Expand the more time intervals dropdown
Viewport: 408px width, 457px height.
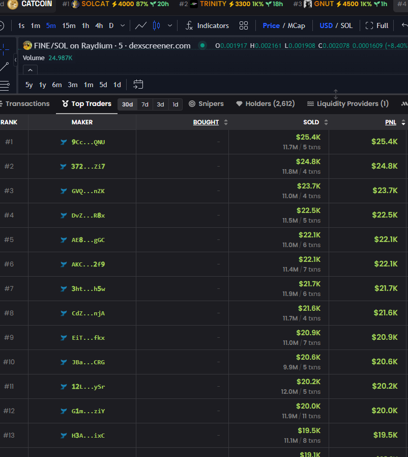[x=123, y=25]
